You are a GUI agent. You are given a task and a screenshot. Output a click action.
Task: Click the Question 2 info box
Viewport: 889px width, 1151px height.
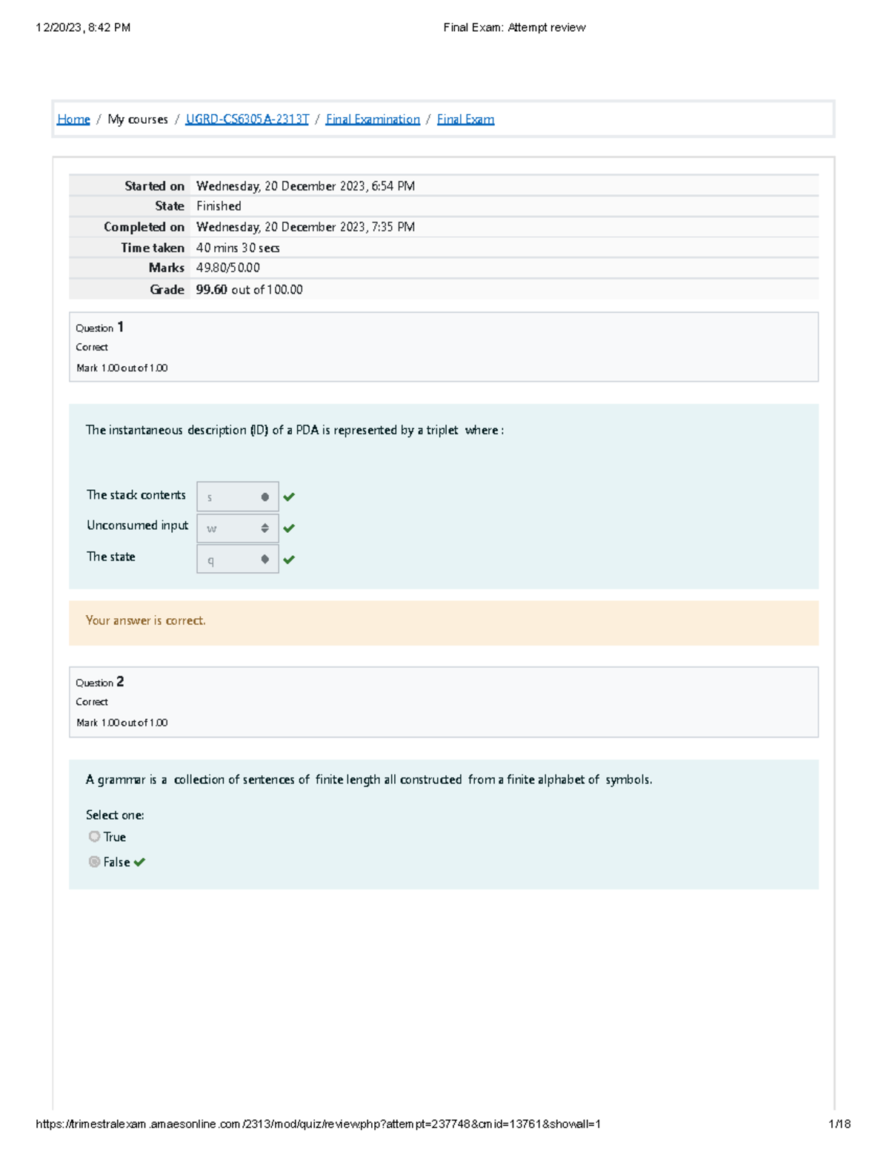coord(443,702)
